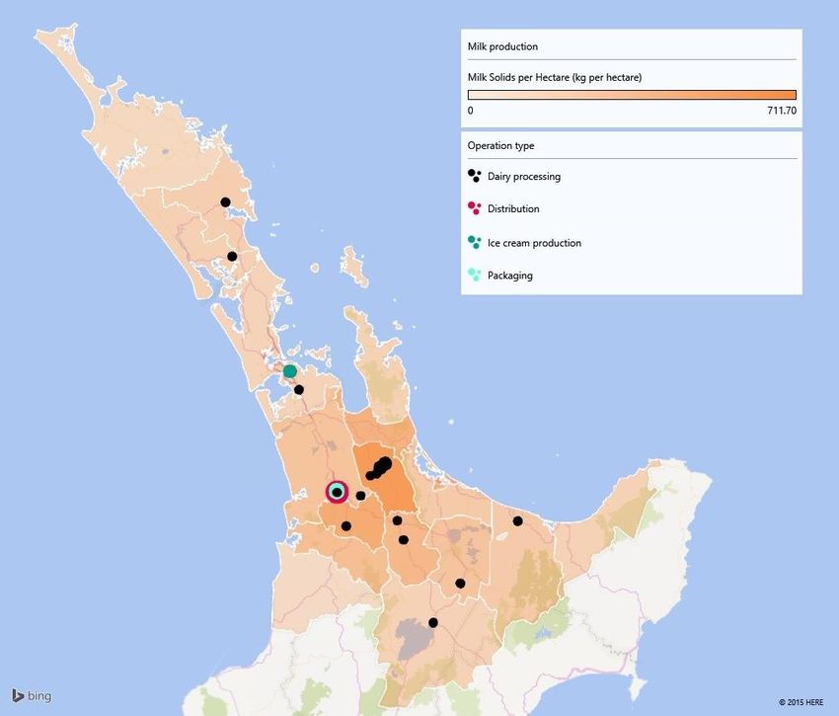Click the Milk production legend title
The width and height of the screenshot is (839, 716).
[502, 46]
